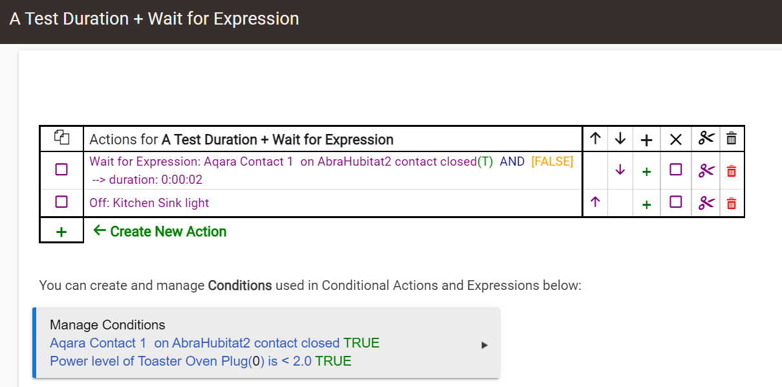This screenshot has height=387, width=782.
Task: Click green plus on Kitchen Sink light row
Action: (x=646, y=205)
